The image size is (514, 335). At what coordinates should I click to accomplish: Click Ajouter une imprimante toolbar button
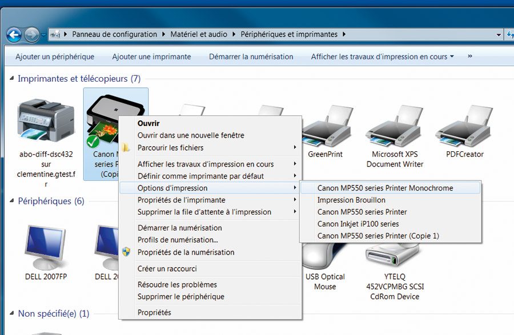point(151,56)
